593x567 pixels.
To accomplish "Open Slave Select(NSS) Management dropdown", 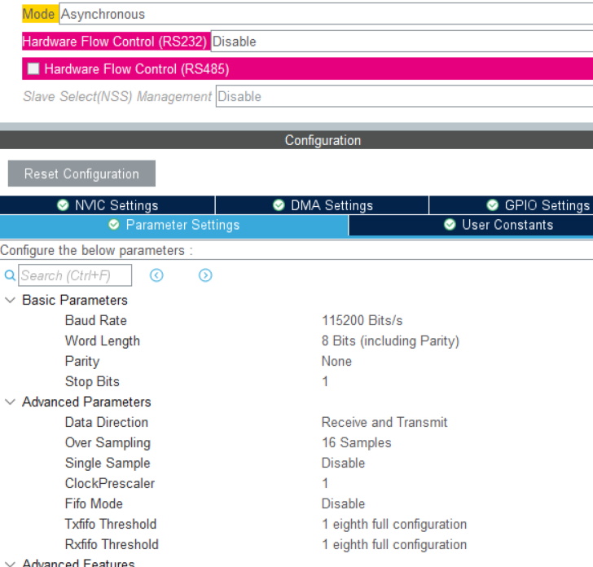I will [404, 96].
